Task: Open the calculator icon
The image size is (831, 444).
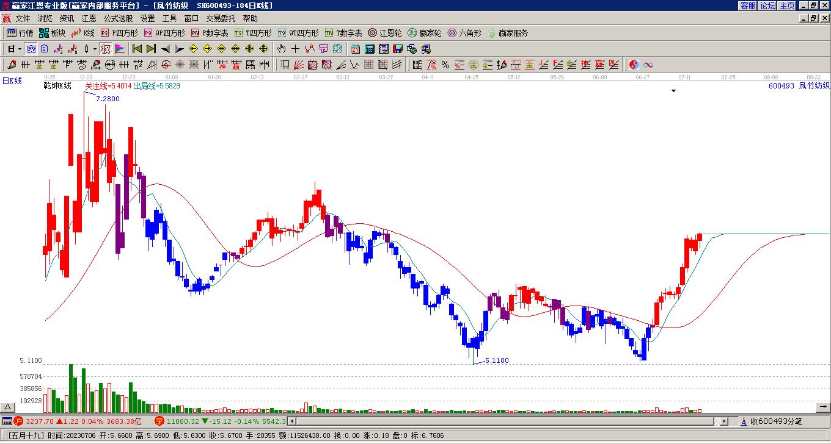Action: point(370,49)
